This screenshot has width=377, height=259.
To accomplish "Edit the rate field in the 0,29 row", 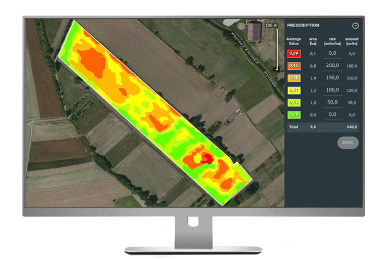I will pos(332,53).
